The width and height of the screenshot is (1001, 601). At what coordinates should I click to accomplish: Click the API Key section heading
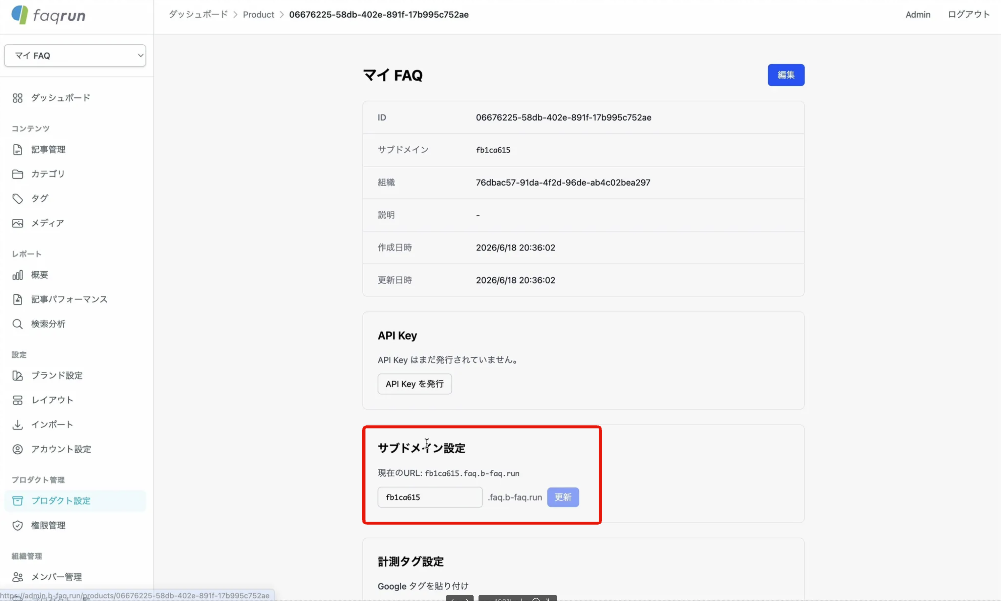397,336
